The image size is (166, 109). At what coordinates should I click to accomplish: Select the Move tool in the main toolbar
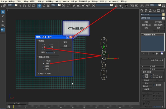click(39, 6)
